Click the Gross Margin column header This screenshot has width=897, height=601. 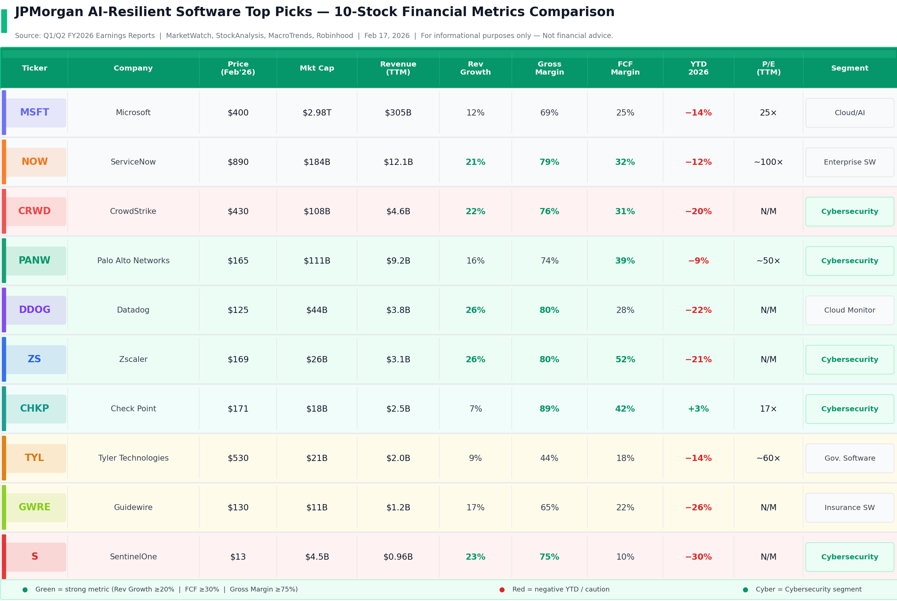tap(549, 68)
